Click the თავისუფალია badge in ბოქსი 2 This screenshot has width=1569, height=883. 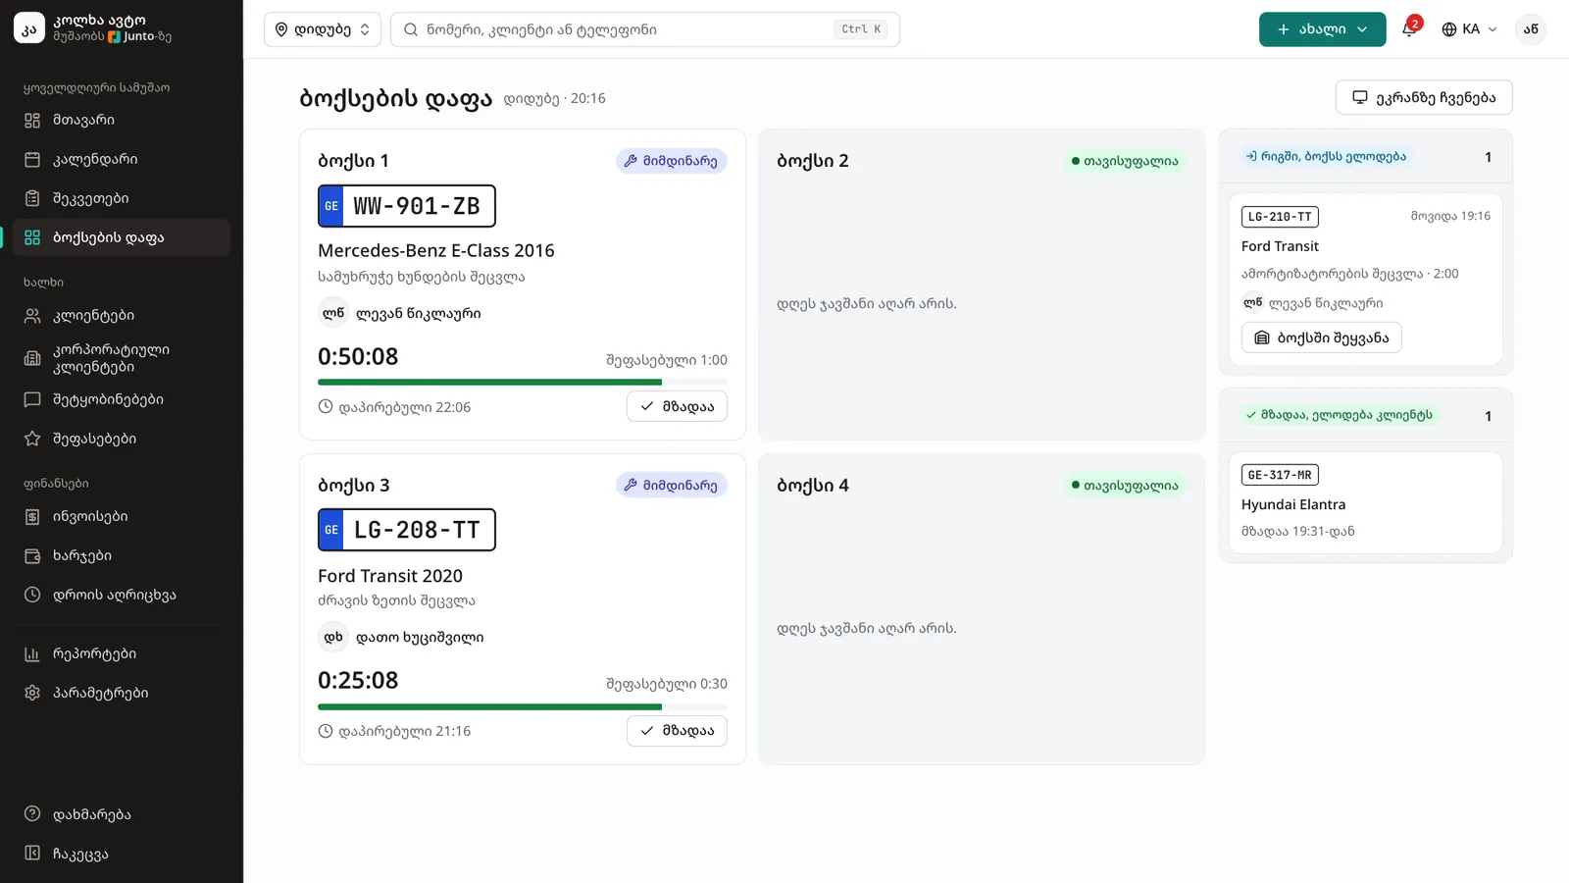tap(1125, 161)
